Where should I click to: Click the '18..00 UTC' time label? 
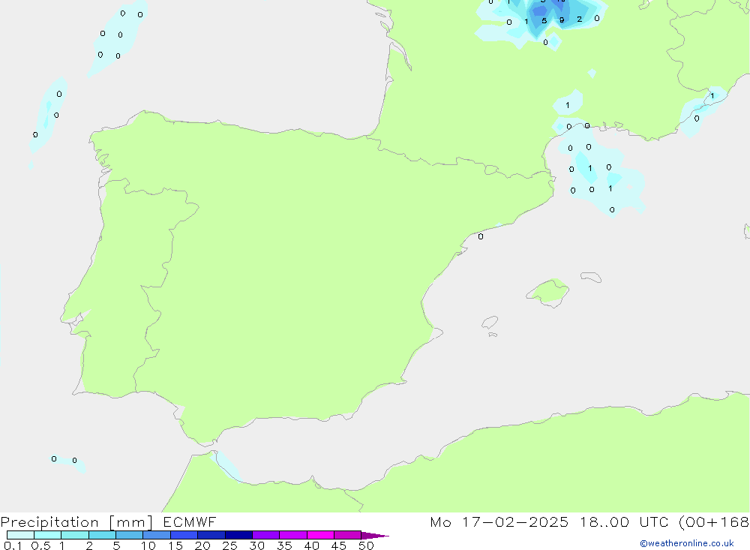pyautogui.click(x=624, y=522)
